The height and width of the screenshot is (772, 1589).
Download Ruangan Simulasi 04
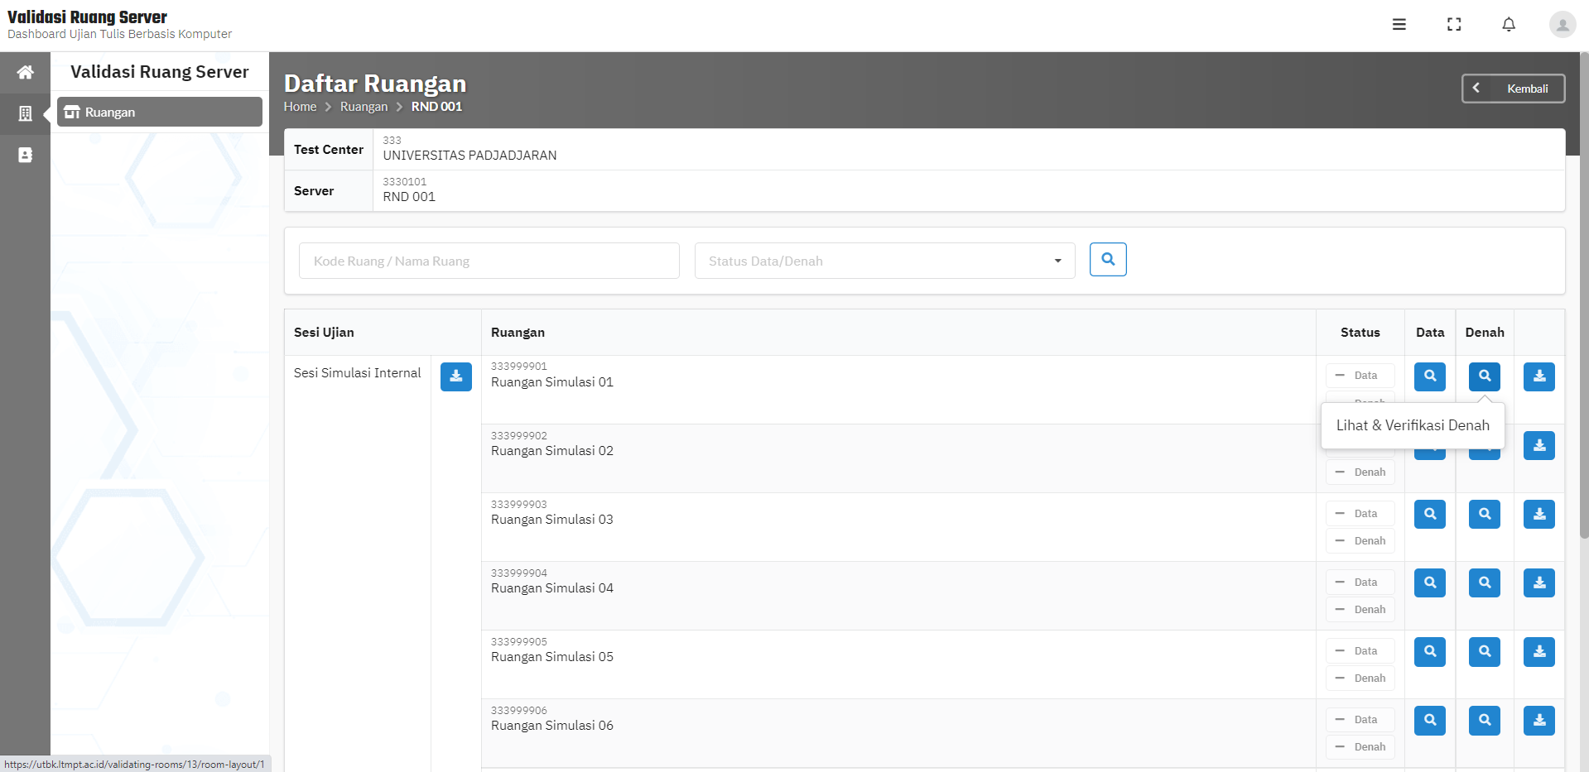click(x=1539, y=583)
